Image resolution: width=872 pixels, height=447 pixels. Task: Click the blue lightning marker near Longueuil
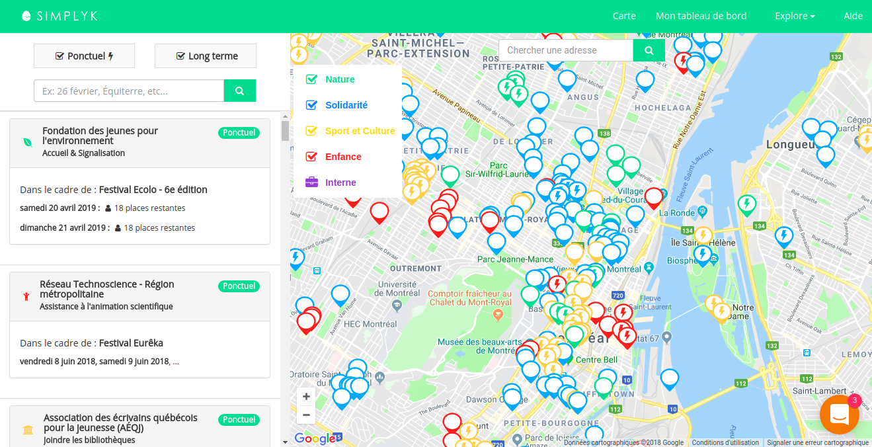coord(783,236)
